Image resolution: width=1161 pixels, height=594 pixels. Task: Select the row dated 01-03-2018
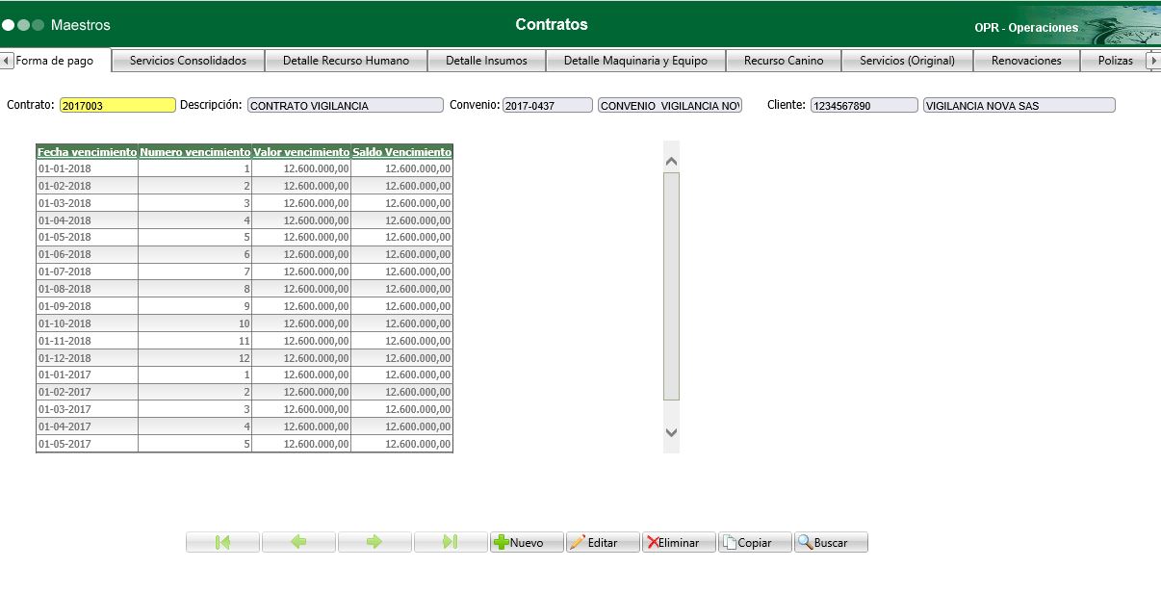(x=245, y=203)
